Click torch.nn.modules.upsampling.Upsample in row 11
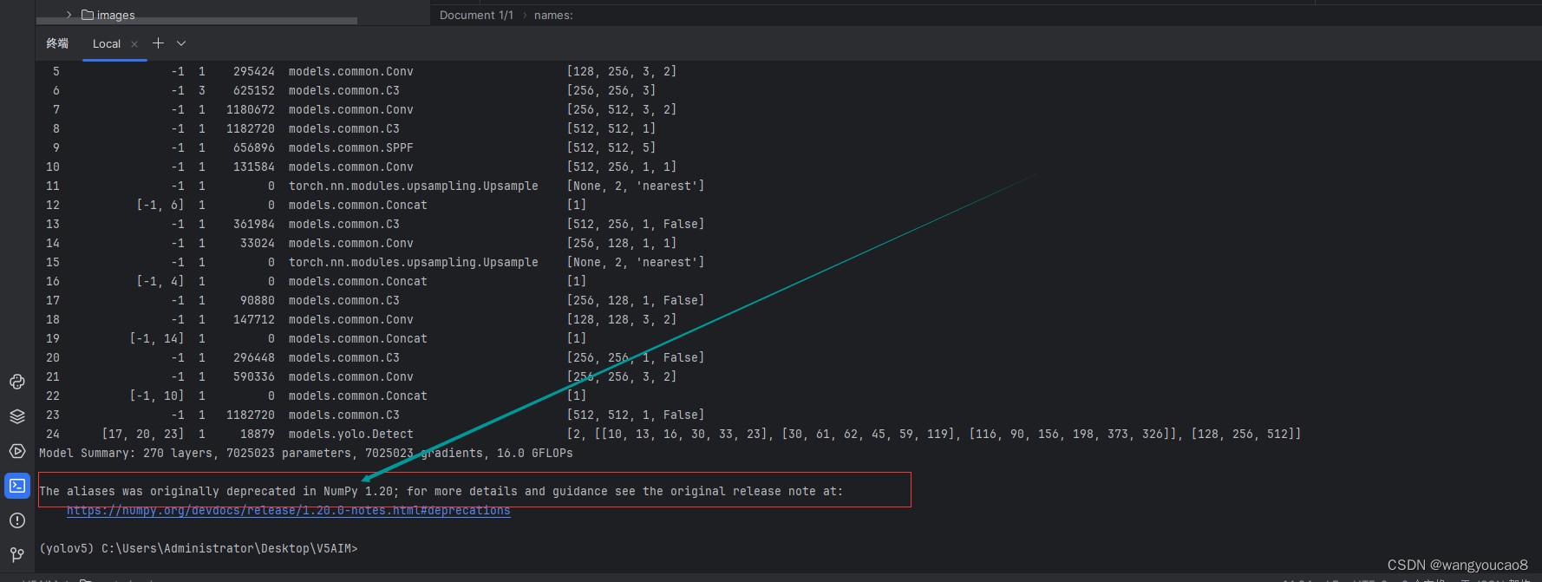The image size is (1542, 582). (414, 186)
